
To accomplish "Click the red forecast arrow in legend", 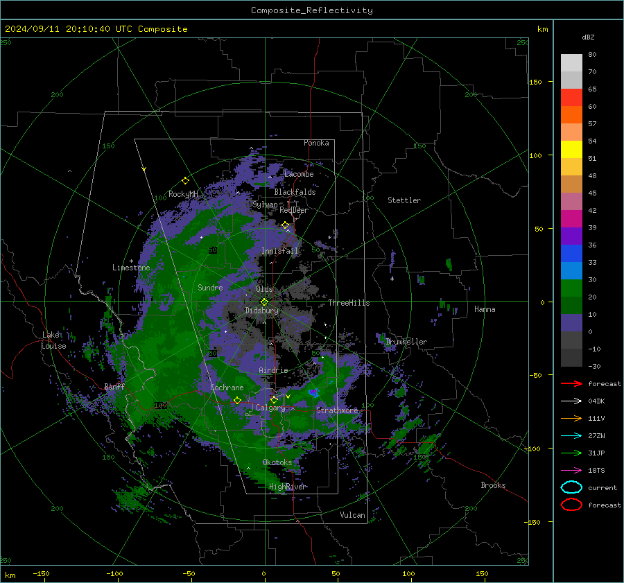I will 571,383.
